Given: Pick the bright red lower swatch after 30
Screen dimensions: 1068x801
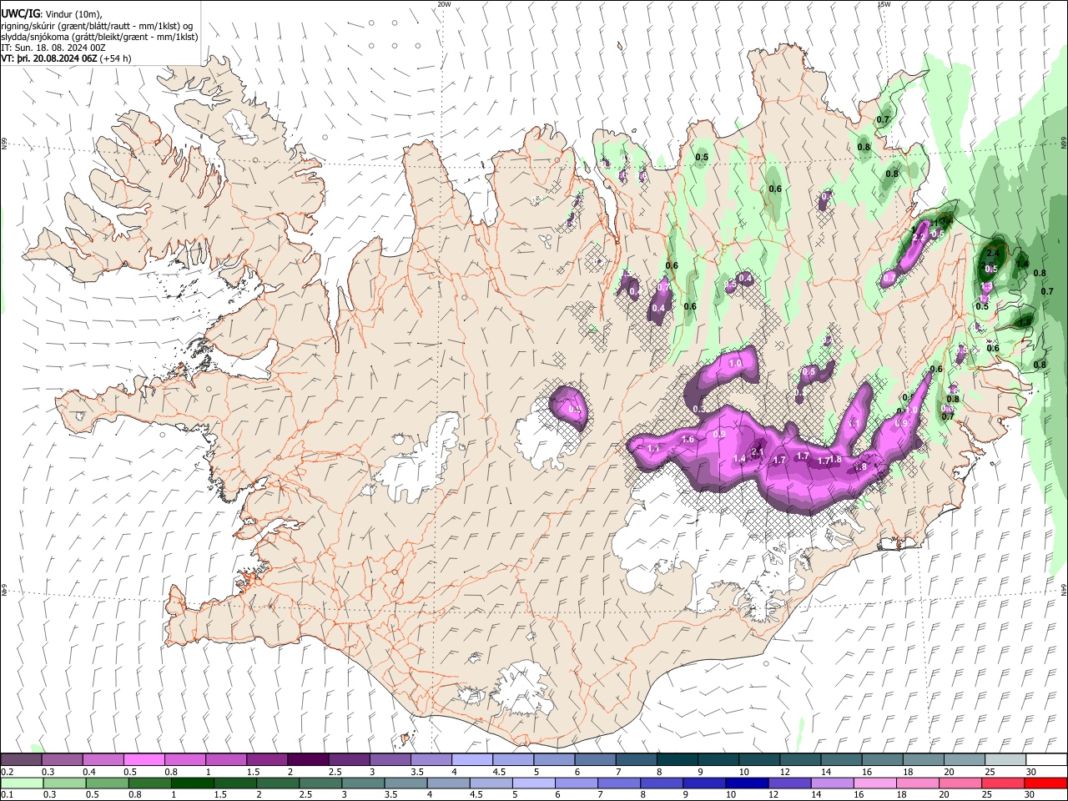Looking at the screenshot, I should 1046,783.
